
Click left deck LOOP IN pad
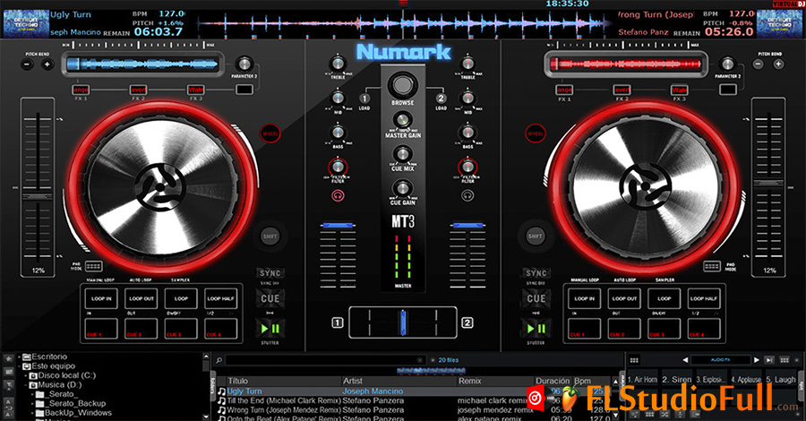pyautogui.click(x=101, y=298)
